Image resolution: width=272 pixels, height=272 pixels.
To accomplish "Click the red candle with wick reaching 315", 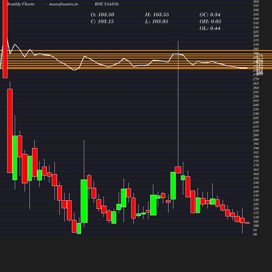I will pos(178,170).
